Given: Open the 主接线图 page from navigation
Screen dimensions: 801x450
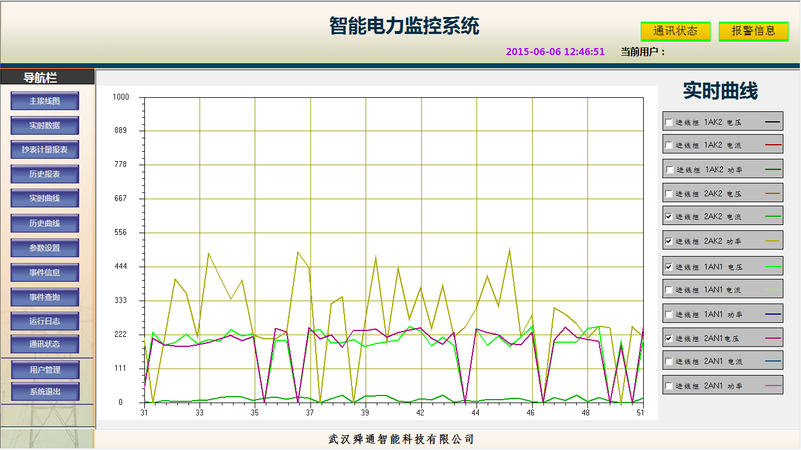Looking at the screenshot, I should click(x=45, y=101).
